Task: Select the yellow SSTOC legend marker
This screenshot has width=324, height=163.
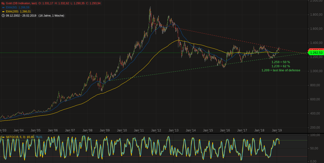Action: 3,137
